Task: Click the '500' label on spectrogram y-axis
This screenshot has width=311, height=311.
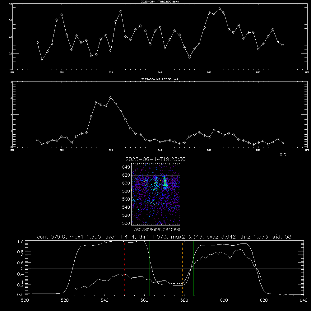Action: click(126, 223)
